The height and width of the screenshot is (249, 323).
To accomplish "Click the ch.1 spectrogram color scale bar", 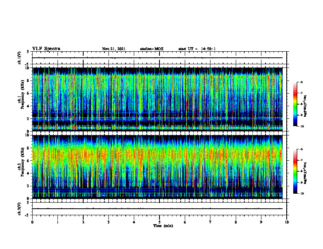I will coord(295,104).
